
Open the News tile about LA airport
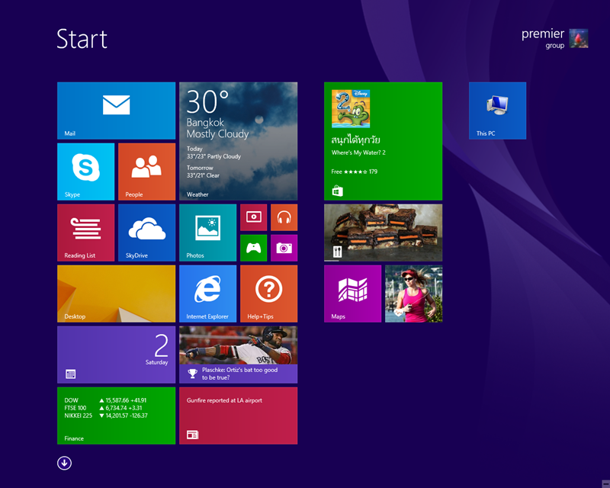pyautogui.click(x=238, y=416)
